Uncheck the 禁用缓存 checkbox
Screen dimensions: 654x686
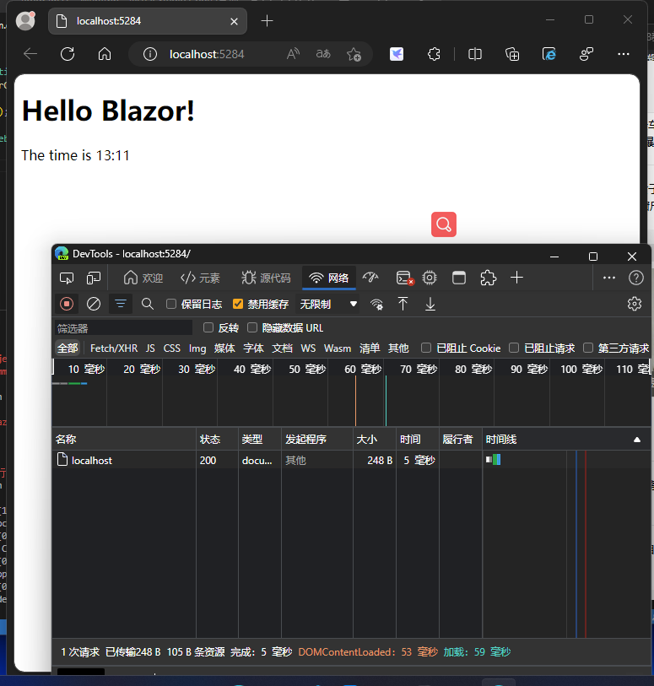click(x=238, y=304)
